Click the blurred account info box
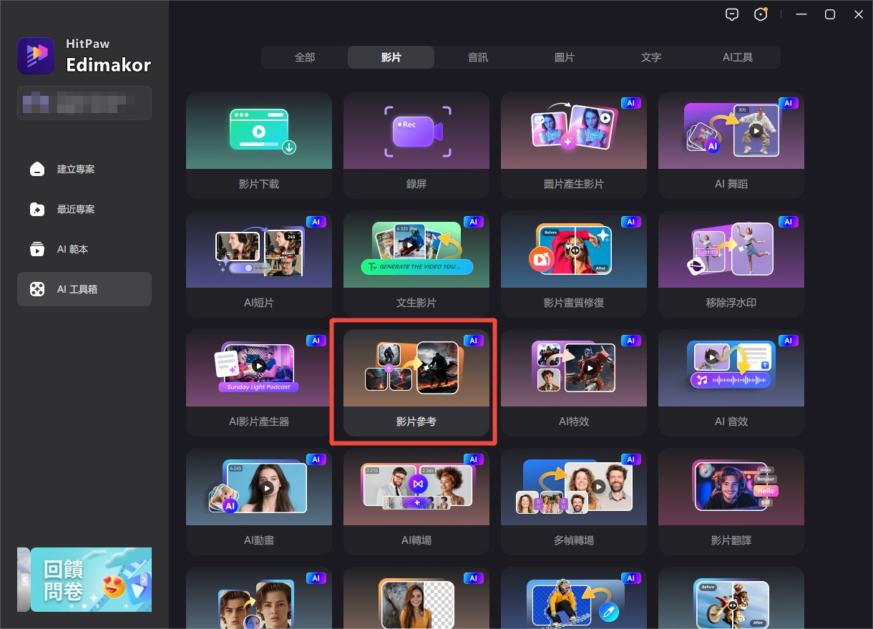 tap(84, 103)
